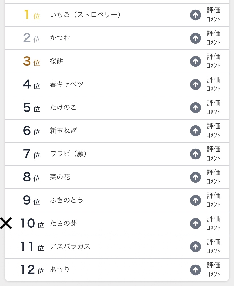Upvote いちご（ストロベリー） with arrow icon

(195, 15)
